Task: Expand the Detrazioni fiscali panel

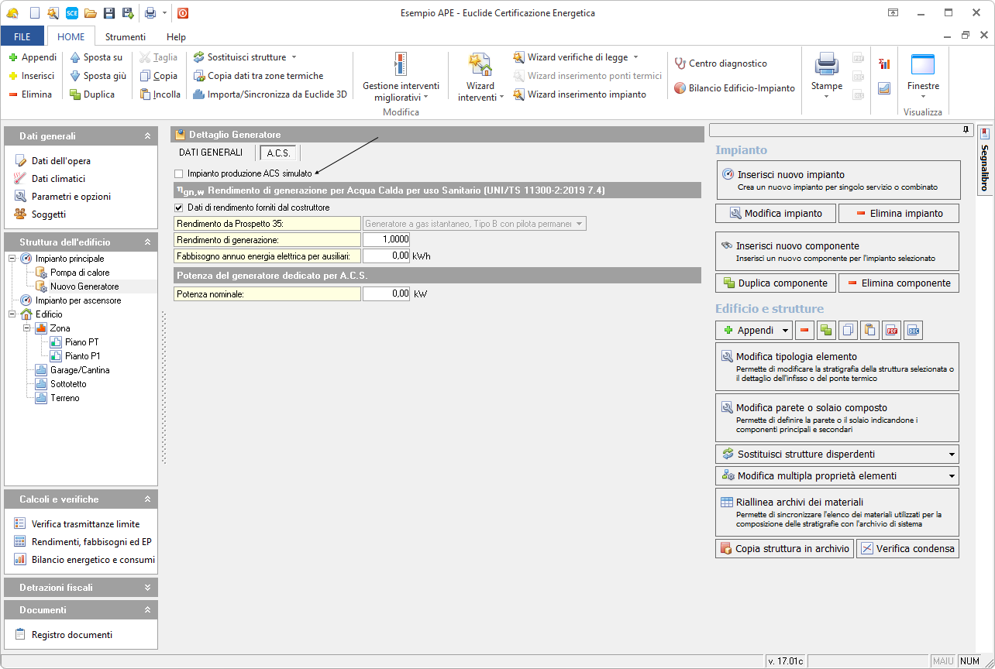Action: [147, 588]
